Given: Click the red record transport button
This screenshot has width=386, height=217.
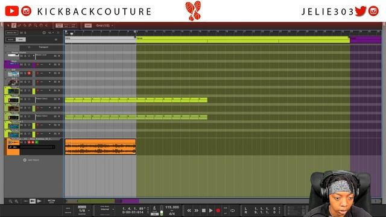Looking at the screenshot, I should coord(218,210).
